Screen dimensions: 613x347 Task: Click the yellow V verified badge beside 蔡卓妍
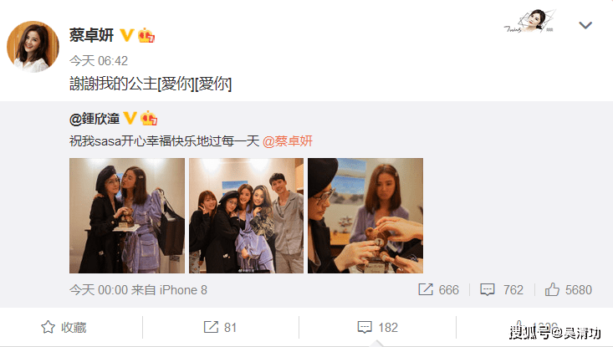126,35
